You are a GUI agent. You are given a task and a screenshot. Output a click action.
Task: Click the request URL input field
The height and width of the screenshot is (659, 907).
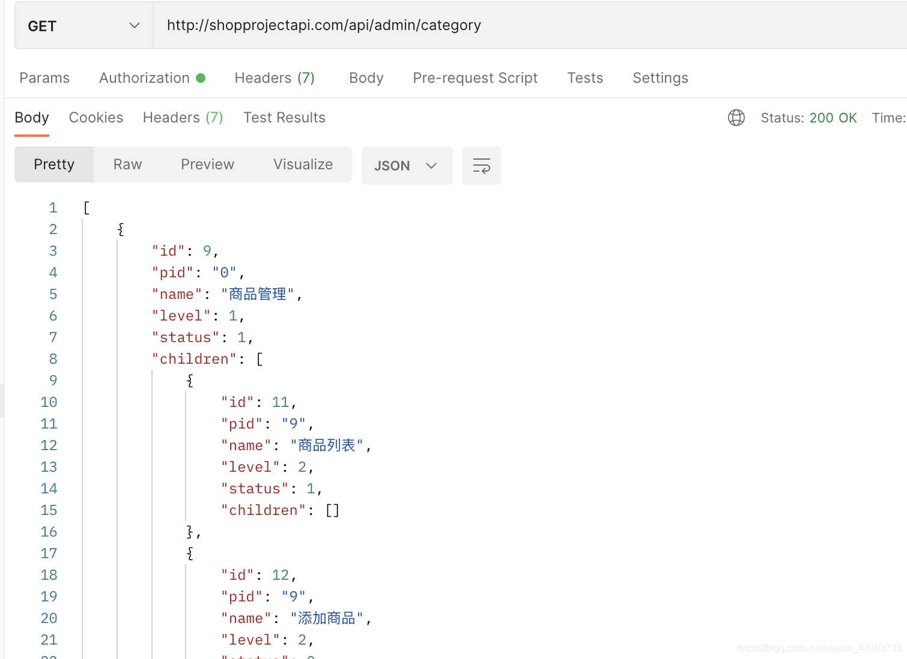(x=530, y=25)
